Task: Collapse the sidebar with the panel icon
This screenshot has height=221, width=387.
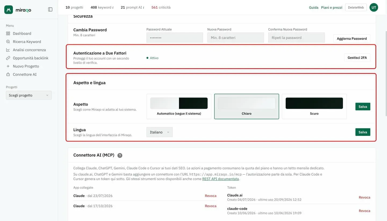Action: click(50, 9)
